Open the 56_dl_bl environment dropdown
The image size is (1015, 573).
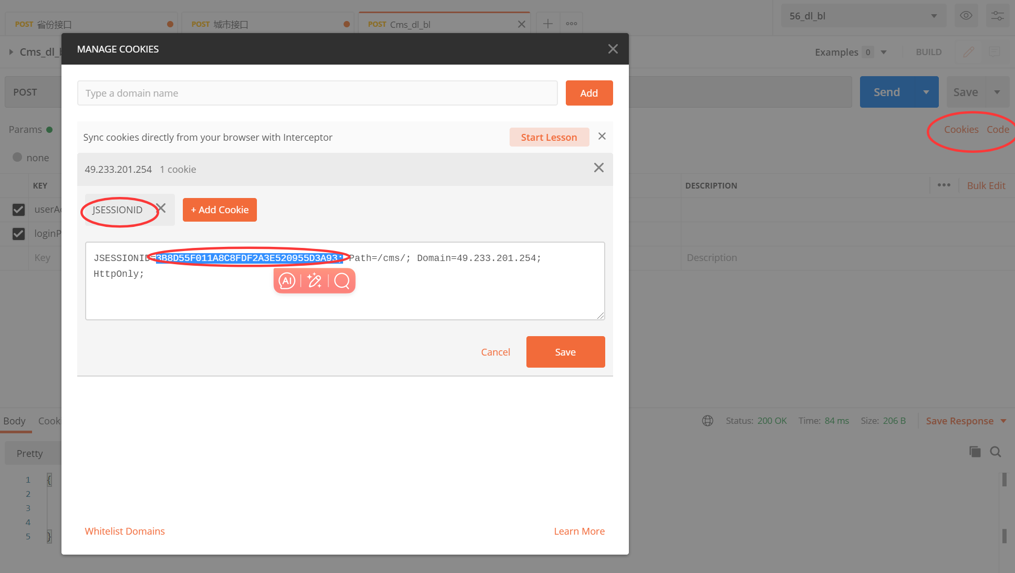(863, 16)
